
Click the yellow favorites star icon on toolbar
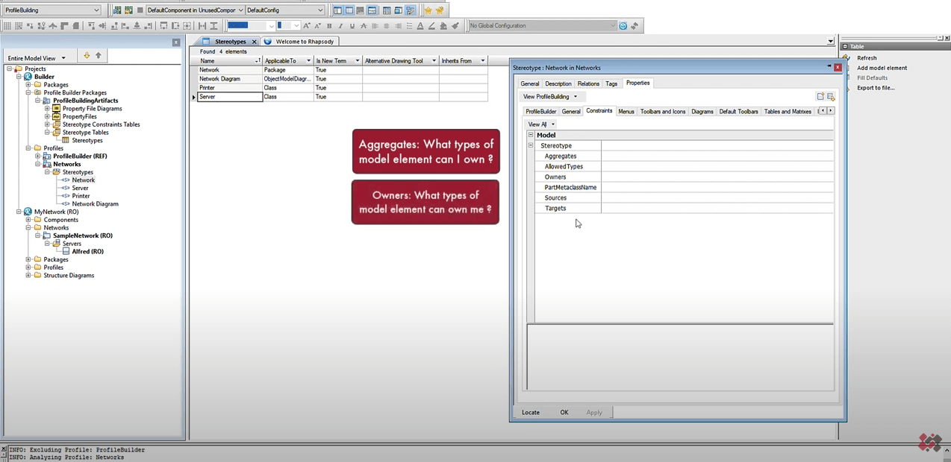tap(428, 10)
